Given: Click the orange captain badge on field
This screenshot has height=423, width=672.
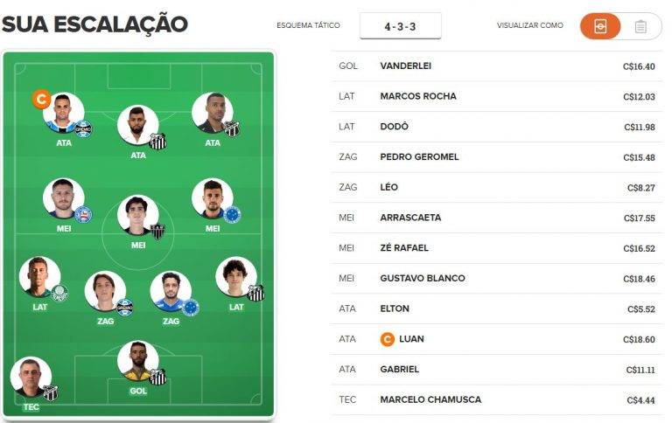Looking at the screenshot, I should [40, 99].
